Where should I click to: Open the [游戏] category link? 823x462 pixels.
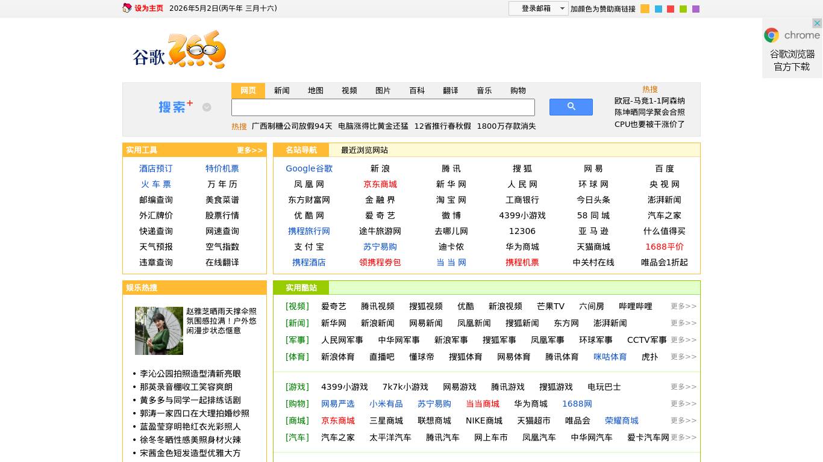click(x=297, y=387)
